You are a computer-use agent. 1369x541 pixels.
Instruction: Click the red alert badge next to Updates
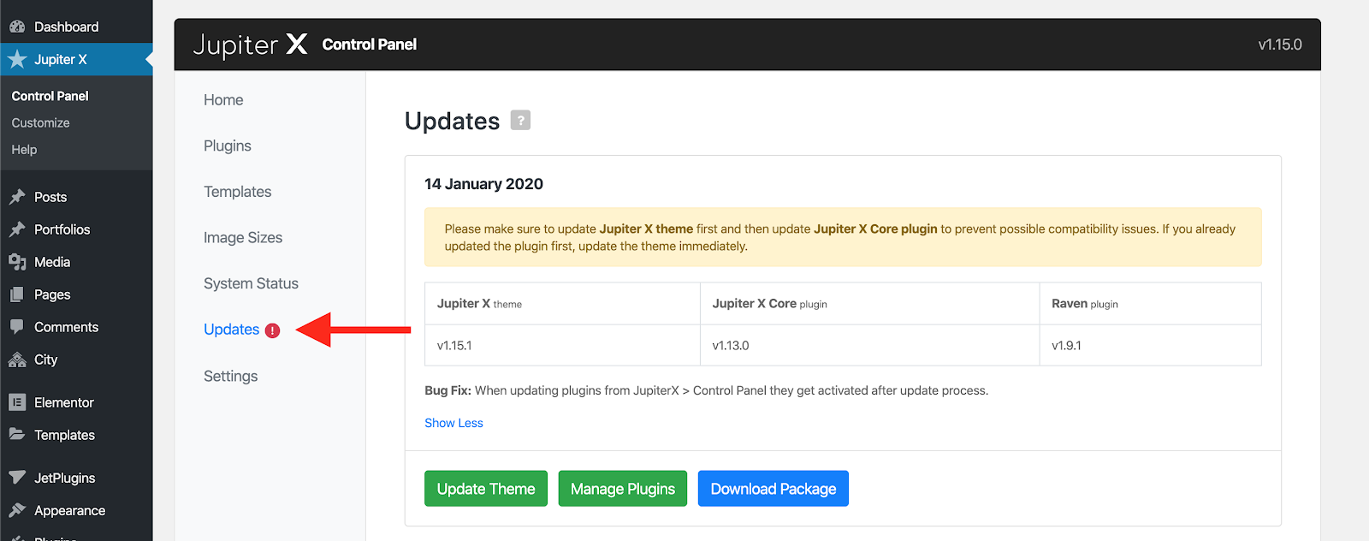[x=272, y=330]
